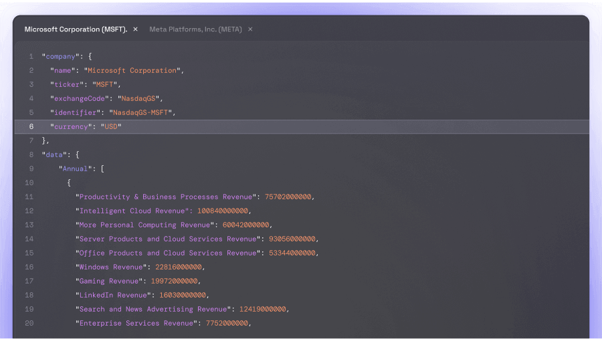Screen dimensions: 602x339
Task: Select "More Personal Computing Revenue" key
Action: (x=144, y=225)
